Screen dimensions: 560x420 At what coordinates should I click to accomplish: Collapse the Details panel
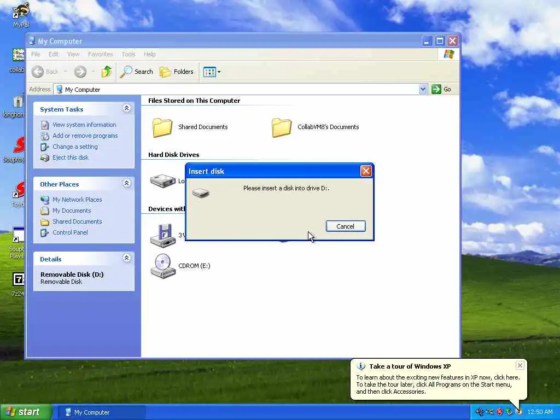point(126,258)
